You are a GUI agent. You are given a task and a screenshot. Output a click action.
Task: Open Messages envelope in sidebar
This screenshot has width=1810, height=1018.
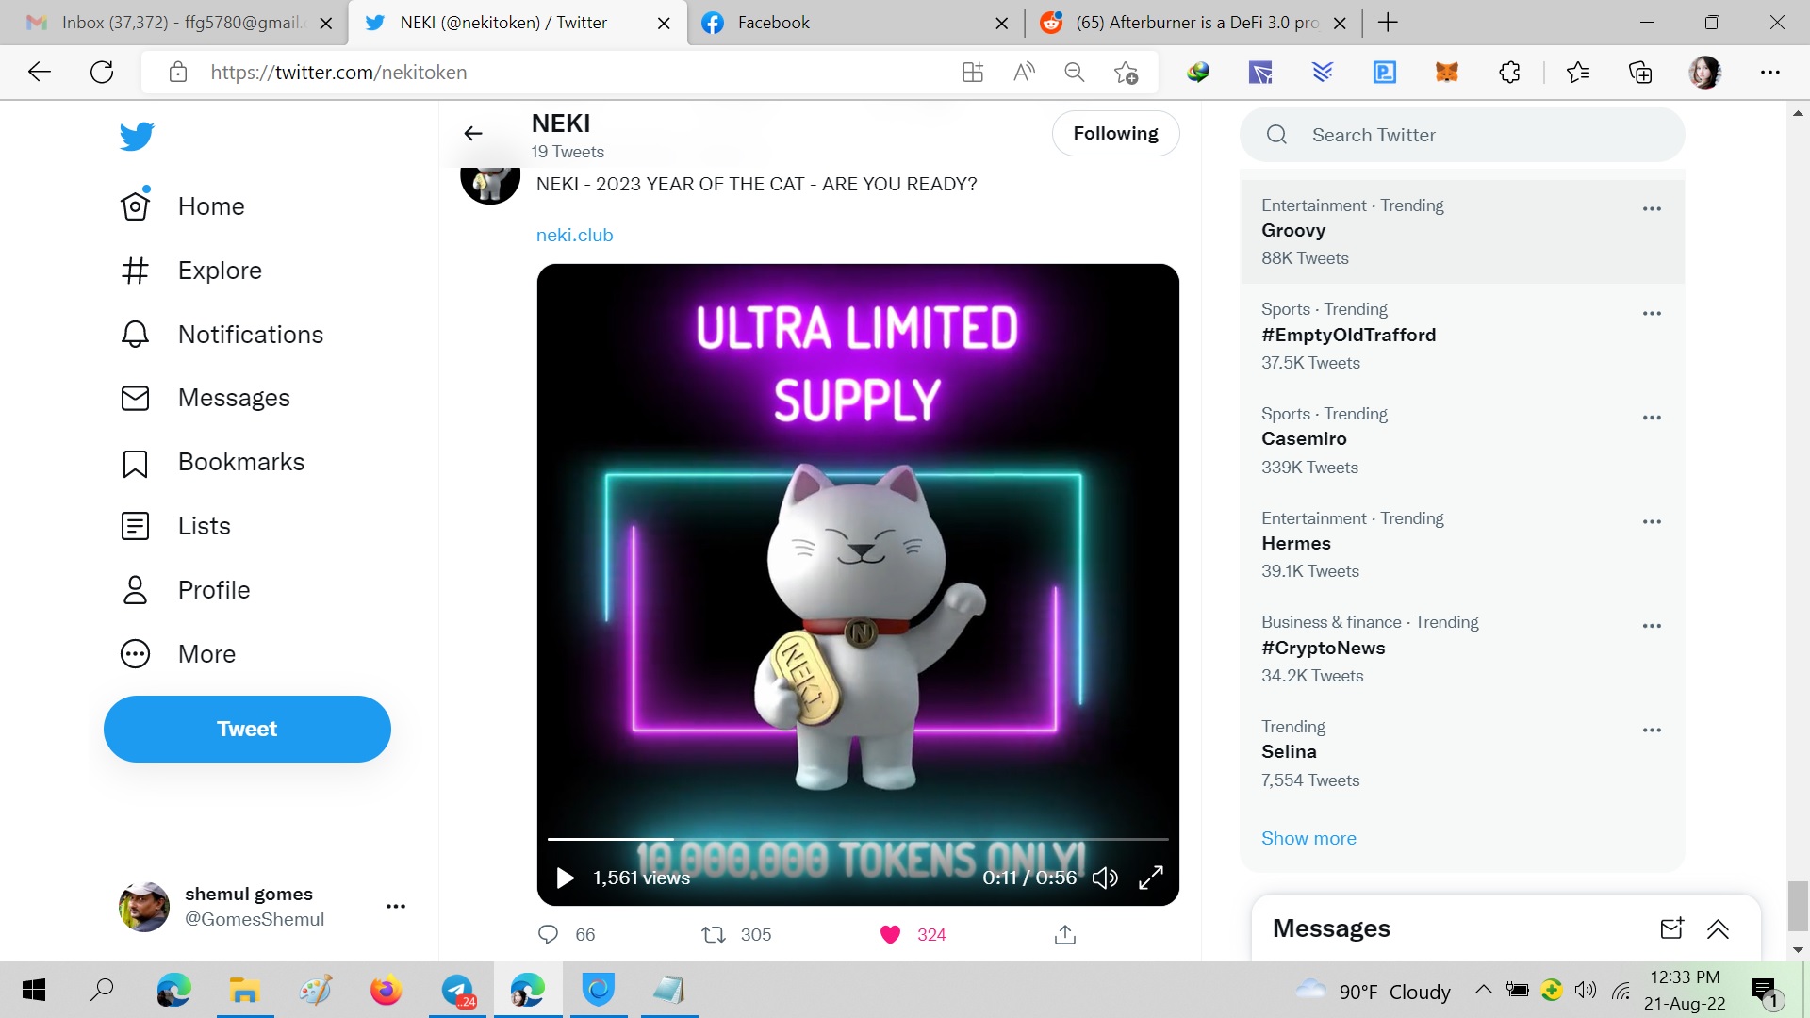click(x=206, y=398)
